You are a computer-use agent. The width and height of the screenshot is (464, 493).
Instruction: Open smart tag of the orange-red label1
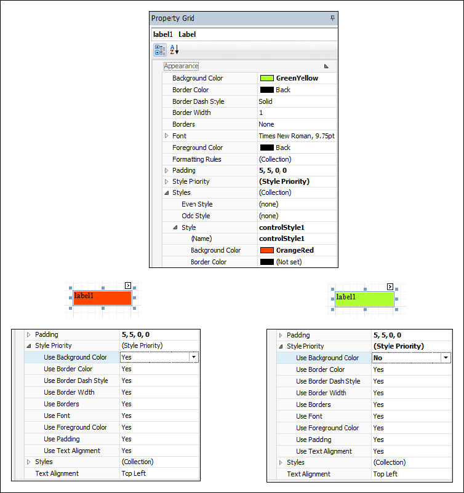point(128,285)
